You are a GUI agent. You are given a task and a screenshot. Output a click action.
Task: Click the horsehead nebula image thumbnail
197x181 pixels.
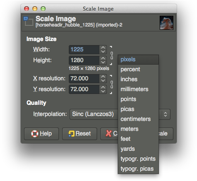coord(166,23)
